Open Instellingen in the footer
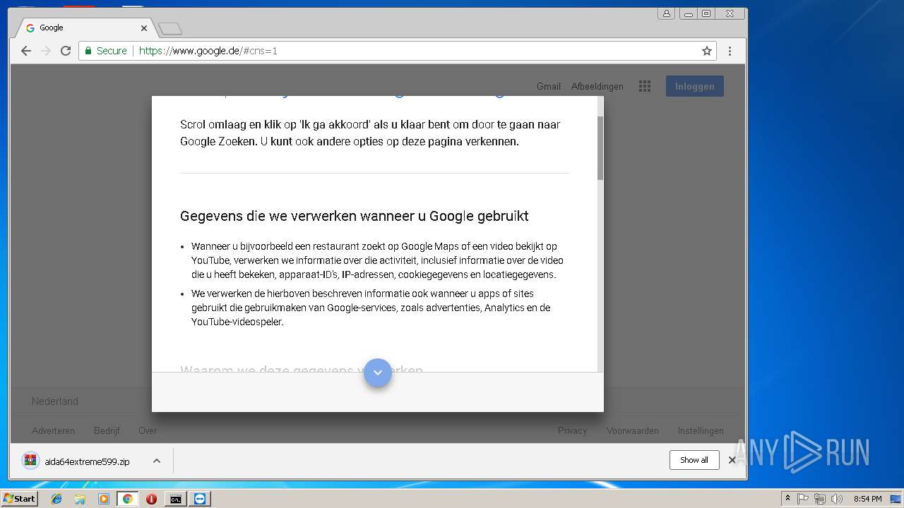This screenshot has width=904, height=508. point(701,430)
